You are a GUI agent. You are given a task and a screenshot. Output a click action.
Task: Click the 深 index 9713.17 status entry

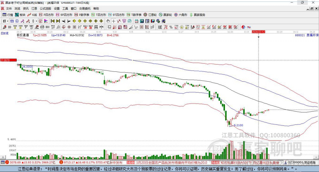(x=84, y=162)
